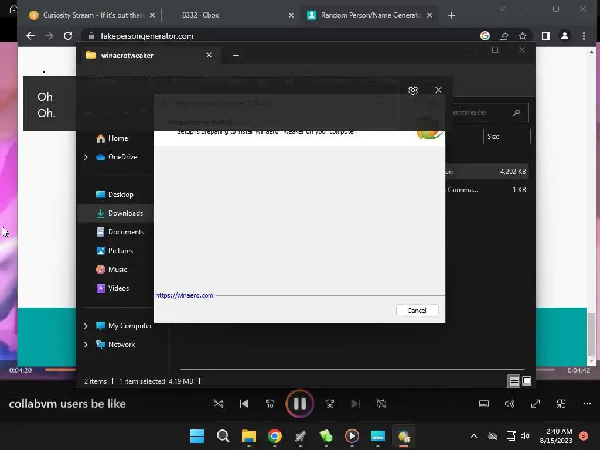
Task: Open Chrome profile menu
Action: pyautogui.click(x=565, y=36)
